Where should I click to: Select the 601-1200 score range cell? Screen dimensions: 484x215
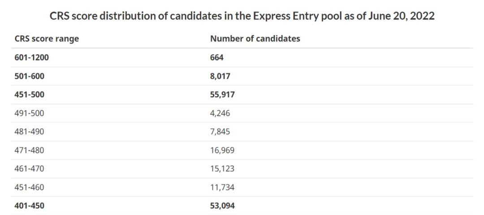click(32, 58)
